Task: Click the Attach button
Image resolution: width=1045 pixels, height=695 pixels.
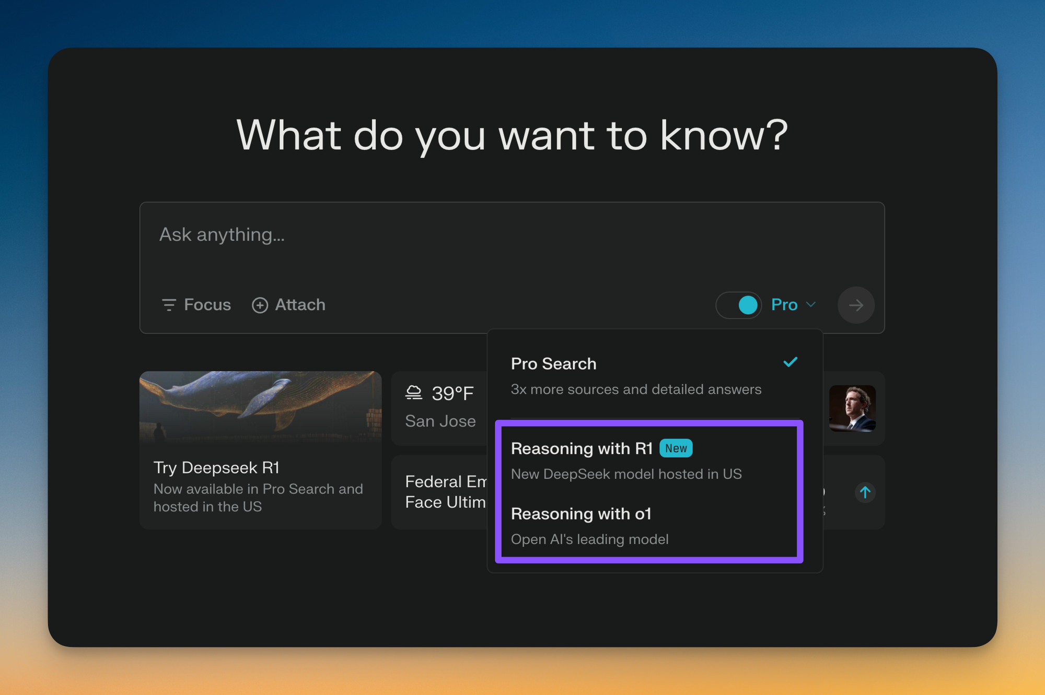Action: coord(289,305)
